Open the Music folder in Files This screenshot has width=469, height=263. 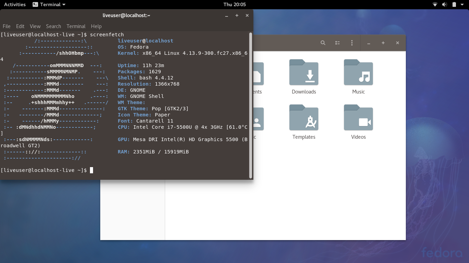tap(358, 73)
